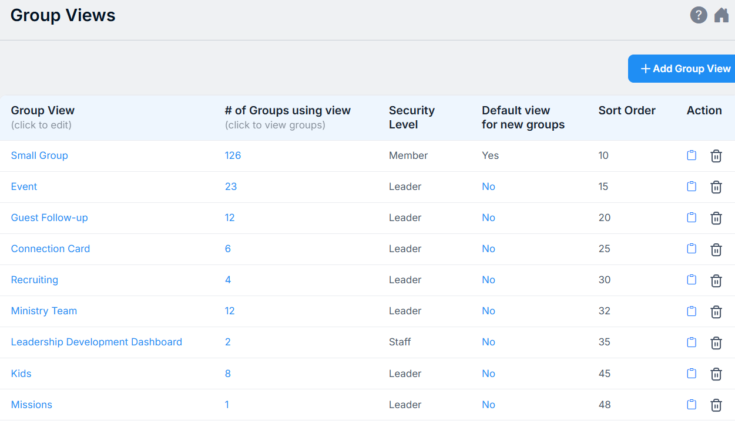Delete the Missions view with its trash can

(716, 405)
